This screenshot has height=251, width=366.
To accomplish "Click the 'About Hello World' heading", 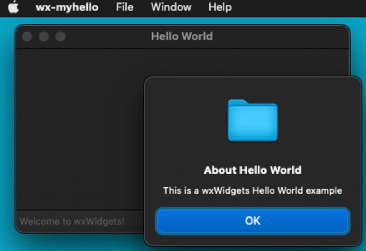I will coord(253,170).
